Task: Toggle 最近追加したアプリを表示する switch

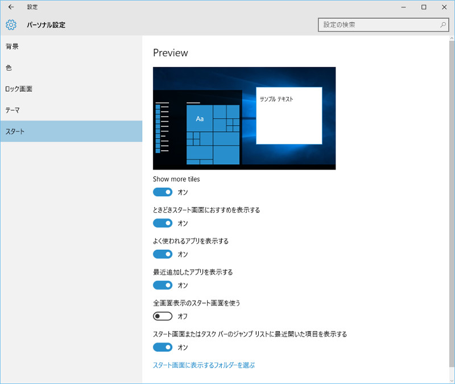Action: pos(163,286)
